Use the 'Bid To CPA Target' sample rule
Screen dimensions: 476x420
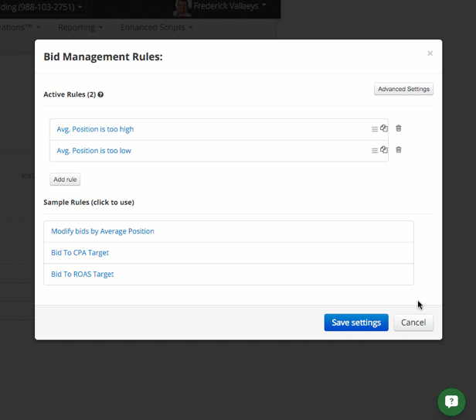tap(80, 253)
